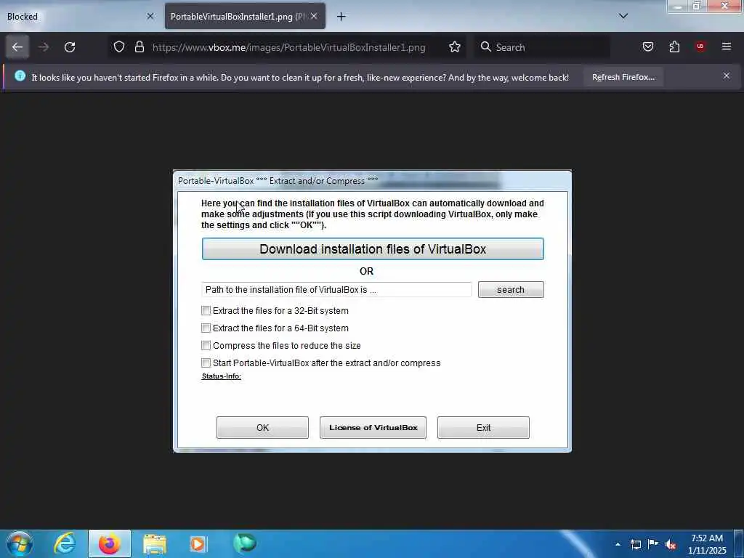The height and width of the screenshot is (558, 744).
Task: Click the info icon in the notification bar
Action: [x=20, y=76]
